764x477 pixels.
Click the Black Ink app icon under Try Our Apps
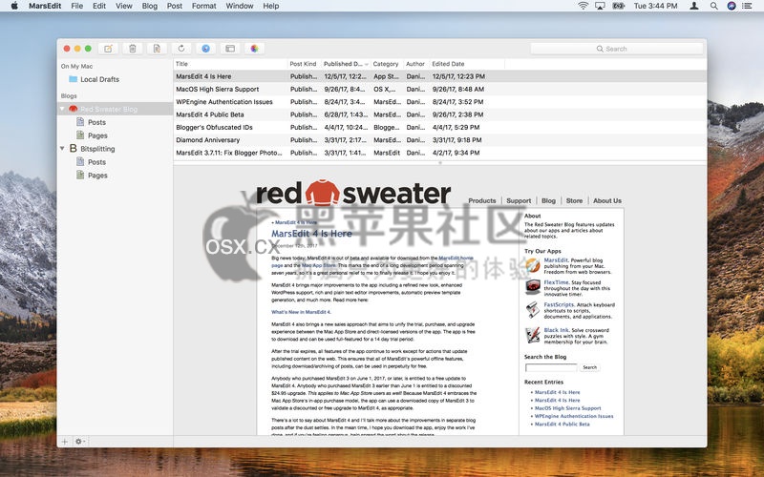[x=533, y=335]
